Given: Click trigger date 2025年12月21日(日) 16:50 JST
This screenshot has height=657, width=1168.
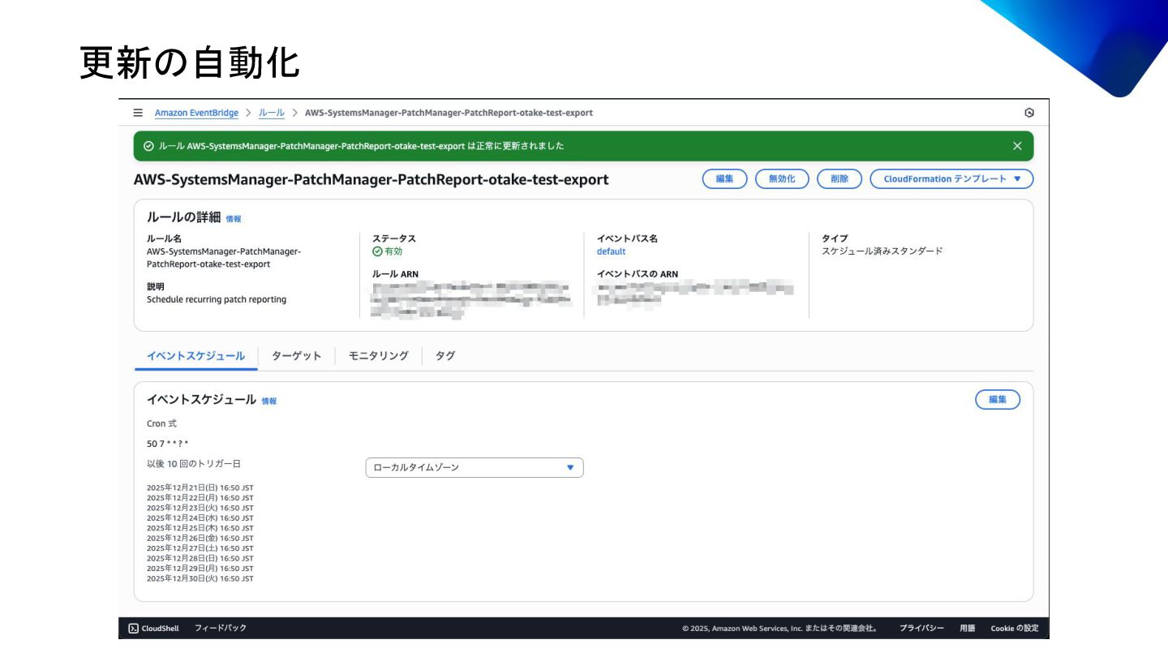Looking at the screenshot, I should point(200,487).
